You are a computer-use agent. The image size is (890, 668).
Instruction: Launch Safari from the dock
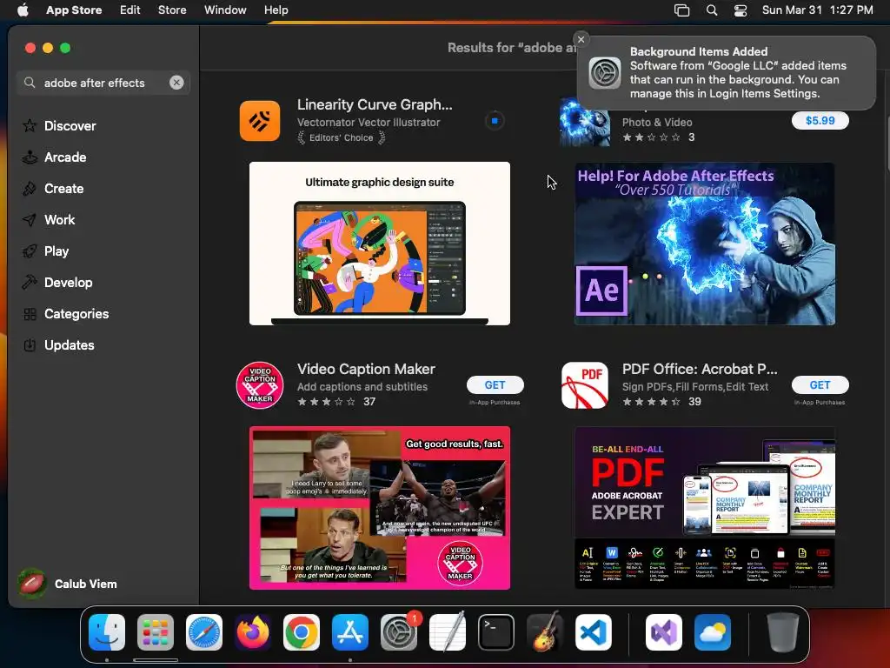(x=204, y=632)
